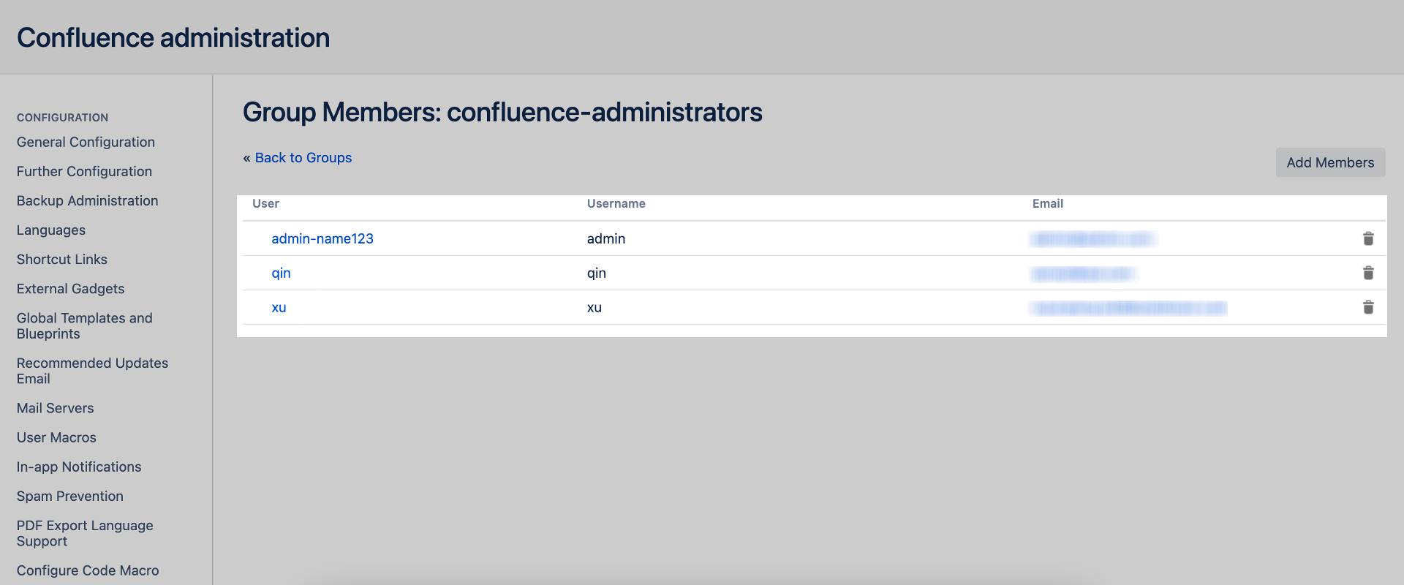Remove member xu via the delete icon

tap(1368, 307)
